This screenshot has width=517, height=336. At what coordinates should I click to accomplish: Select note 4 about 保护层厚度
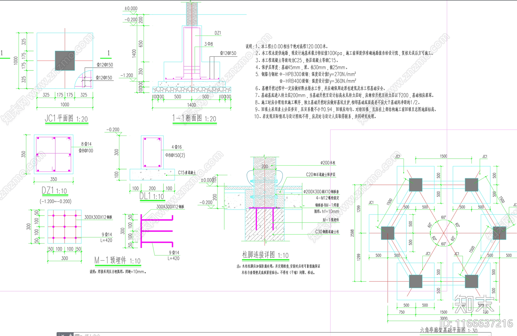pyautogui.click(x=301, y=67)
